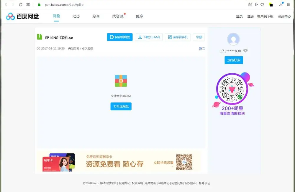Screen dimensions: 295x192
Task: Open the 找资源 tab
Action: [118, 16]
